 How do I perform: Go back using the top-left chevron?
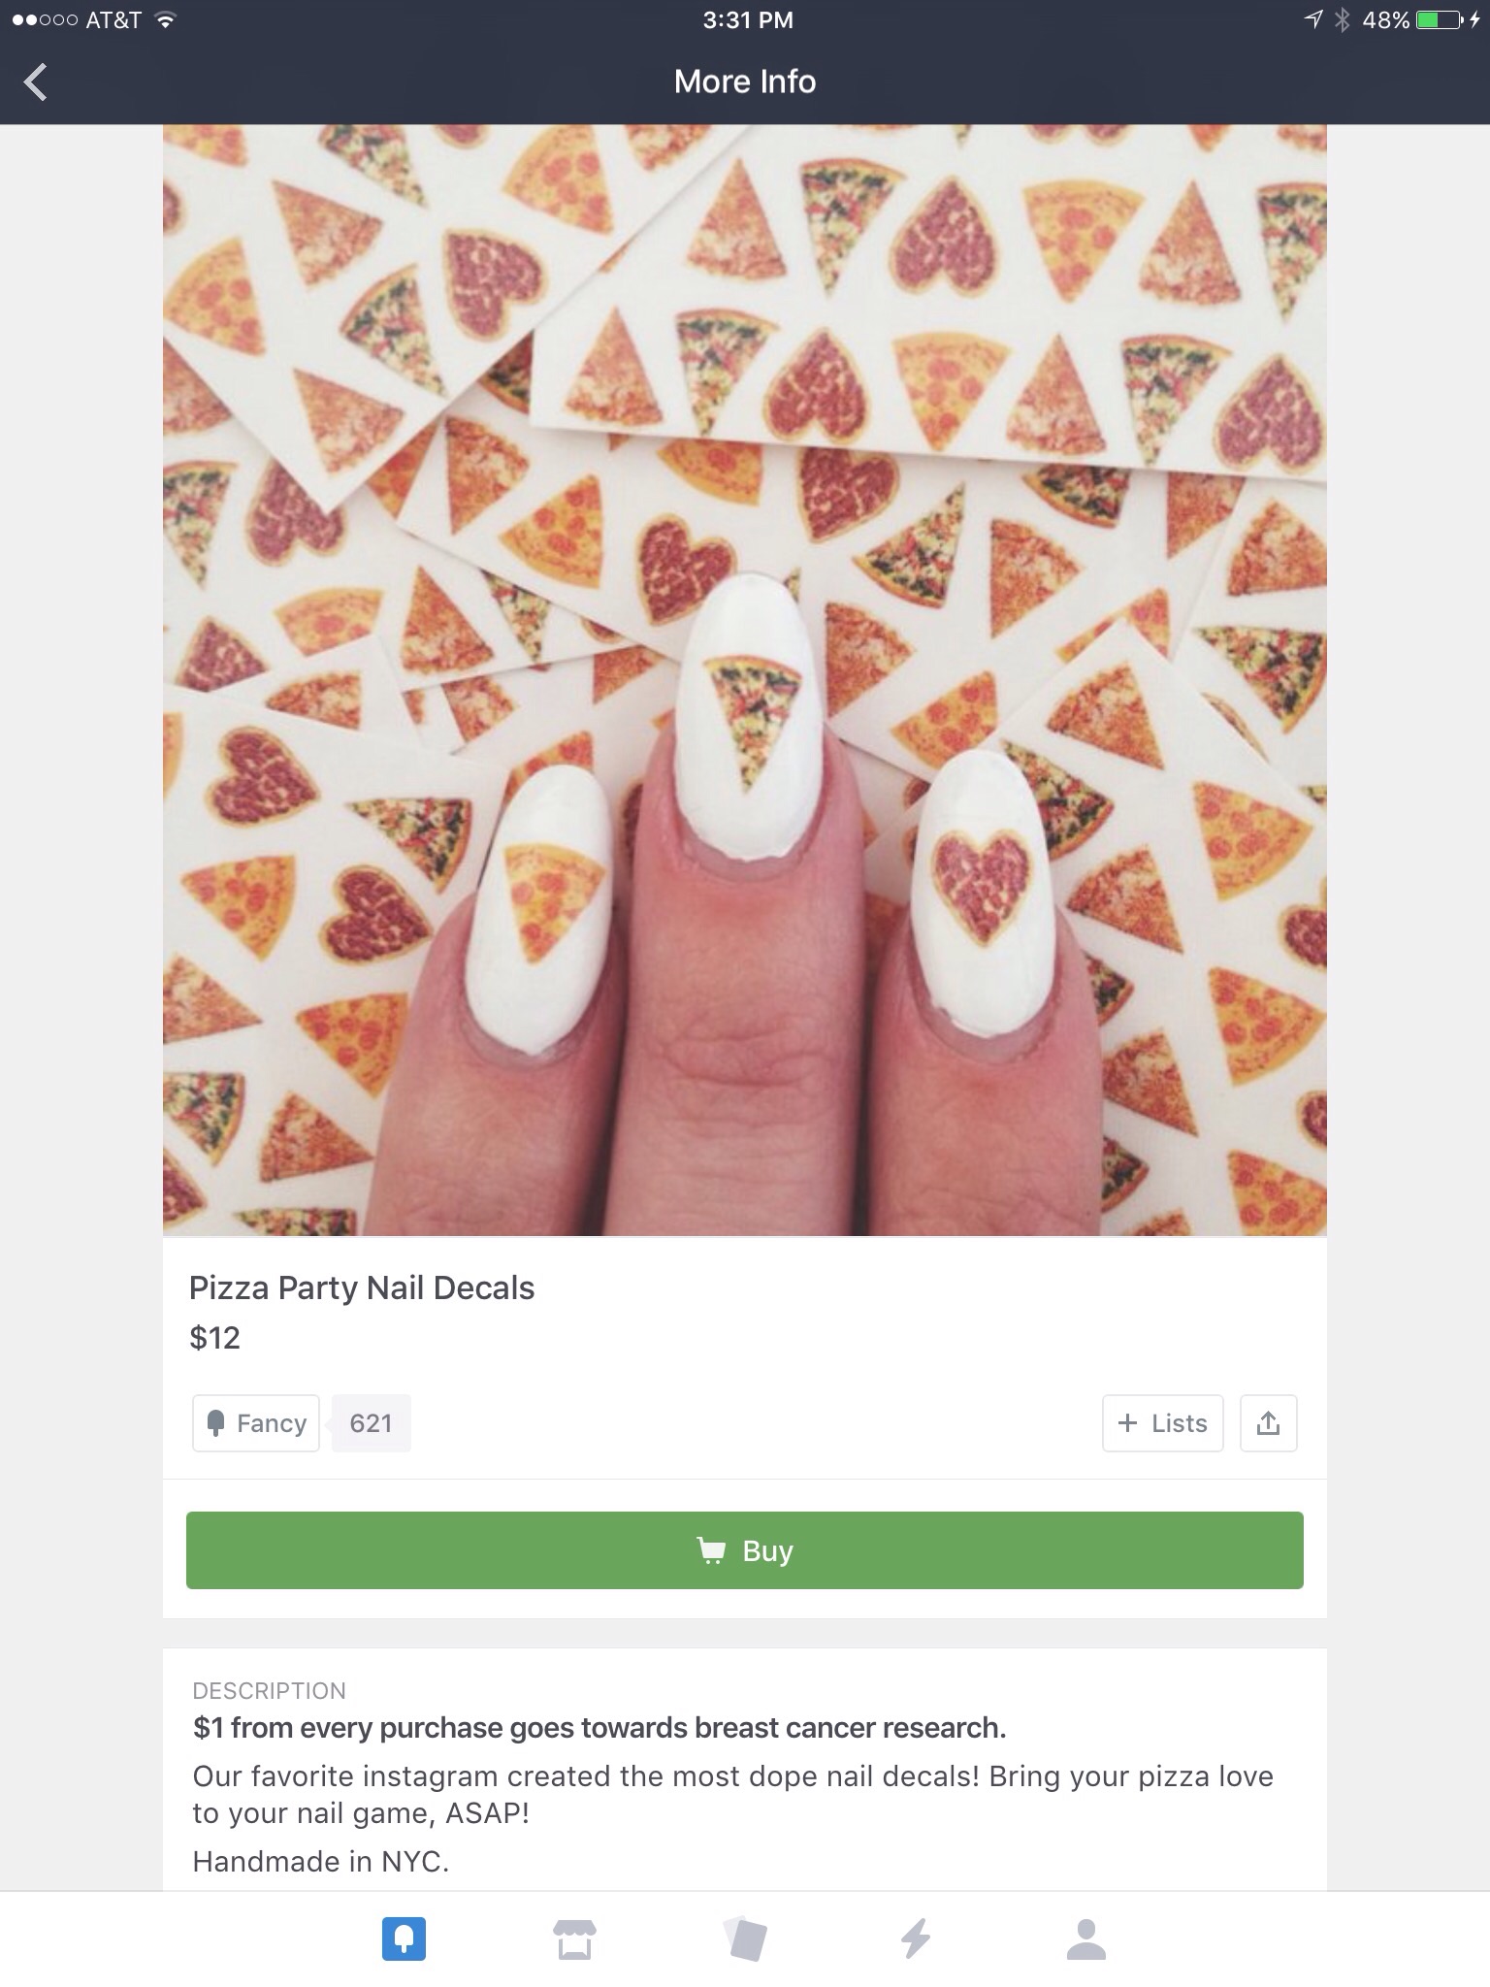(36, 81)
